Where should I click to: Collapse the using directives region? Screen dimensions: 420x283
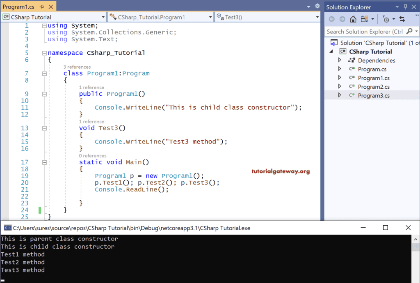[44, 26]
